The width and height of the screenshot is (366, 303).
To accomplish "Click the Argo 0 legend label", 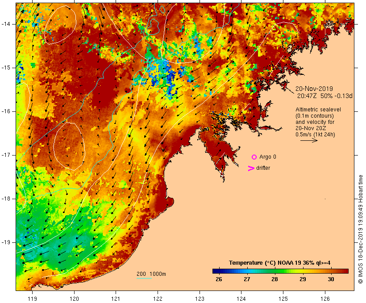I will (268, 157).
